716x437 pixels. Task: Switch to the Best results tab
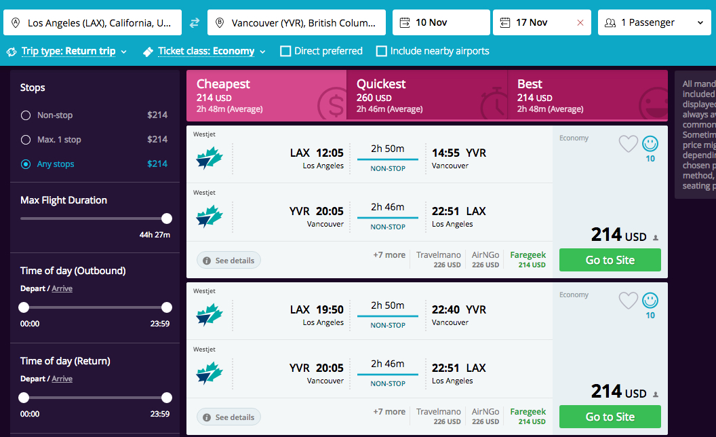(x=588, y=96)
